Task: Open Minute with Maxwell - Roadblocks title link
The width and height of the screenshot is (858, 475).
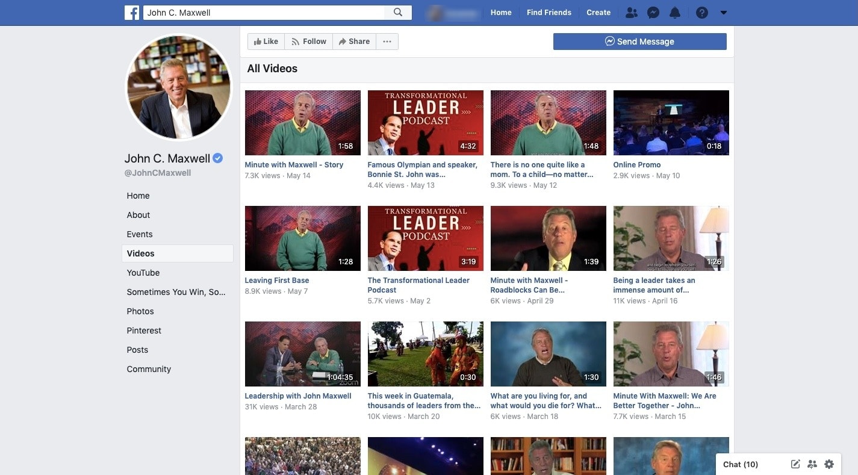Action: 529,285
